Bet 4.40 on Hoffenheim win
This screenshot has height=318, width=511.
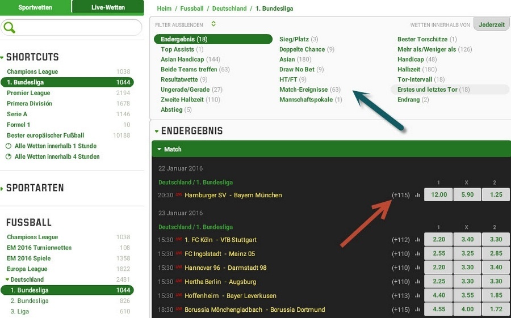click(438, 295)
